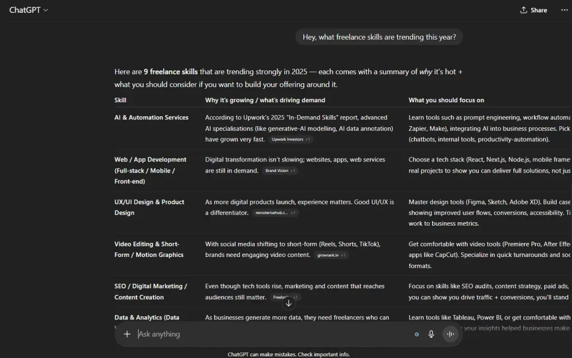Click the microphone dictation icon
Viewport: 572px width, 358px height.
point(431,334)
